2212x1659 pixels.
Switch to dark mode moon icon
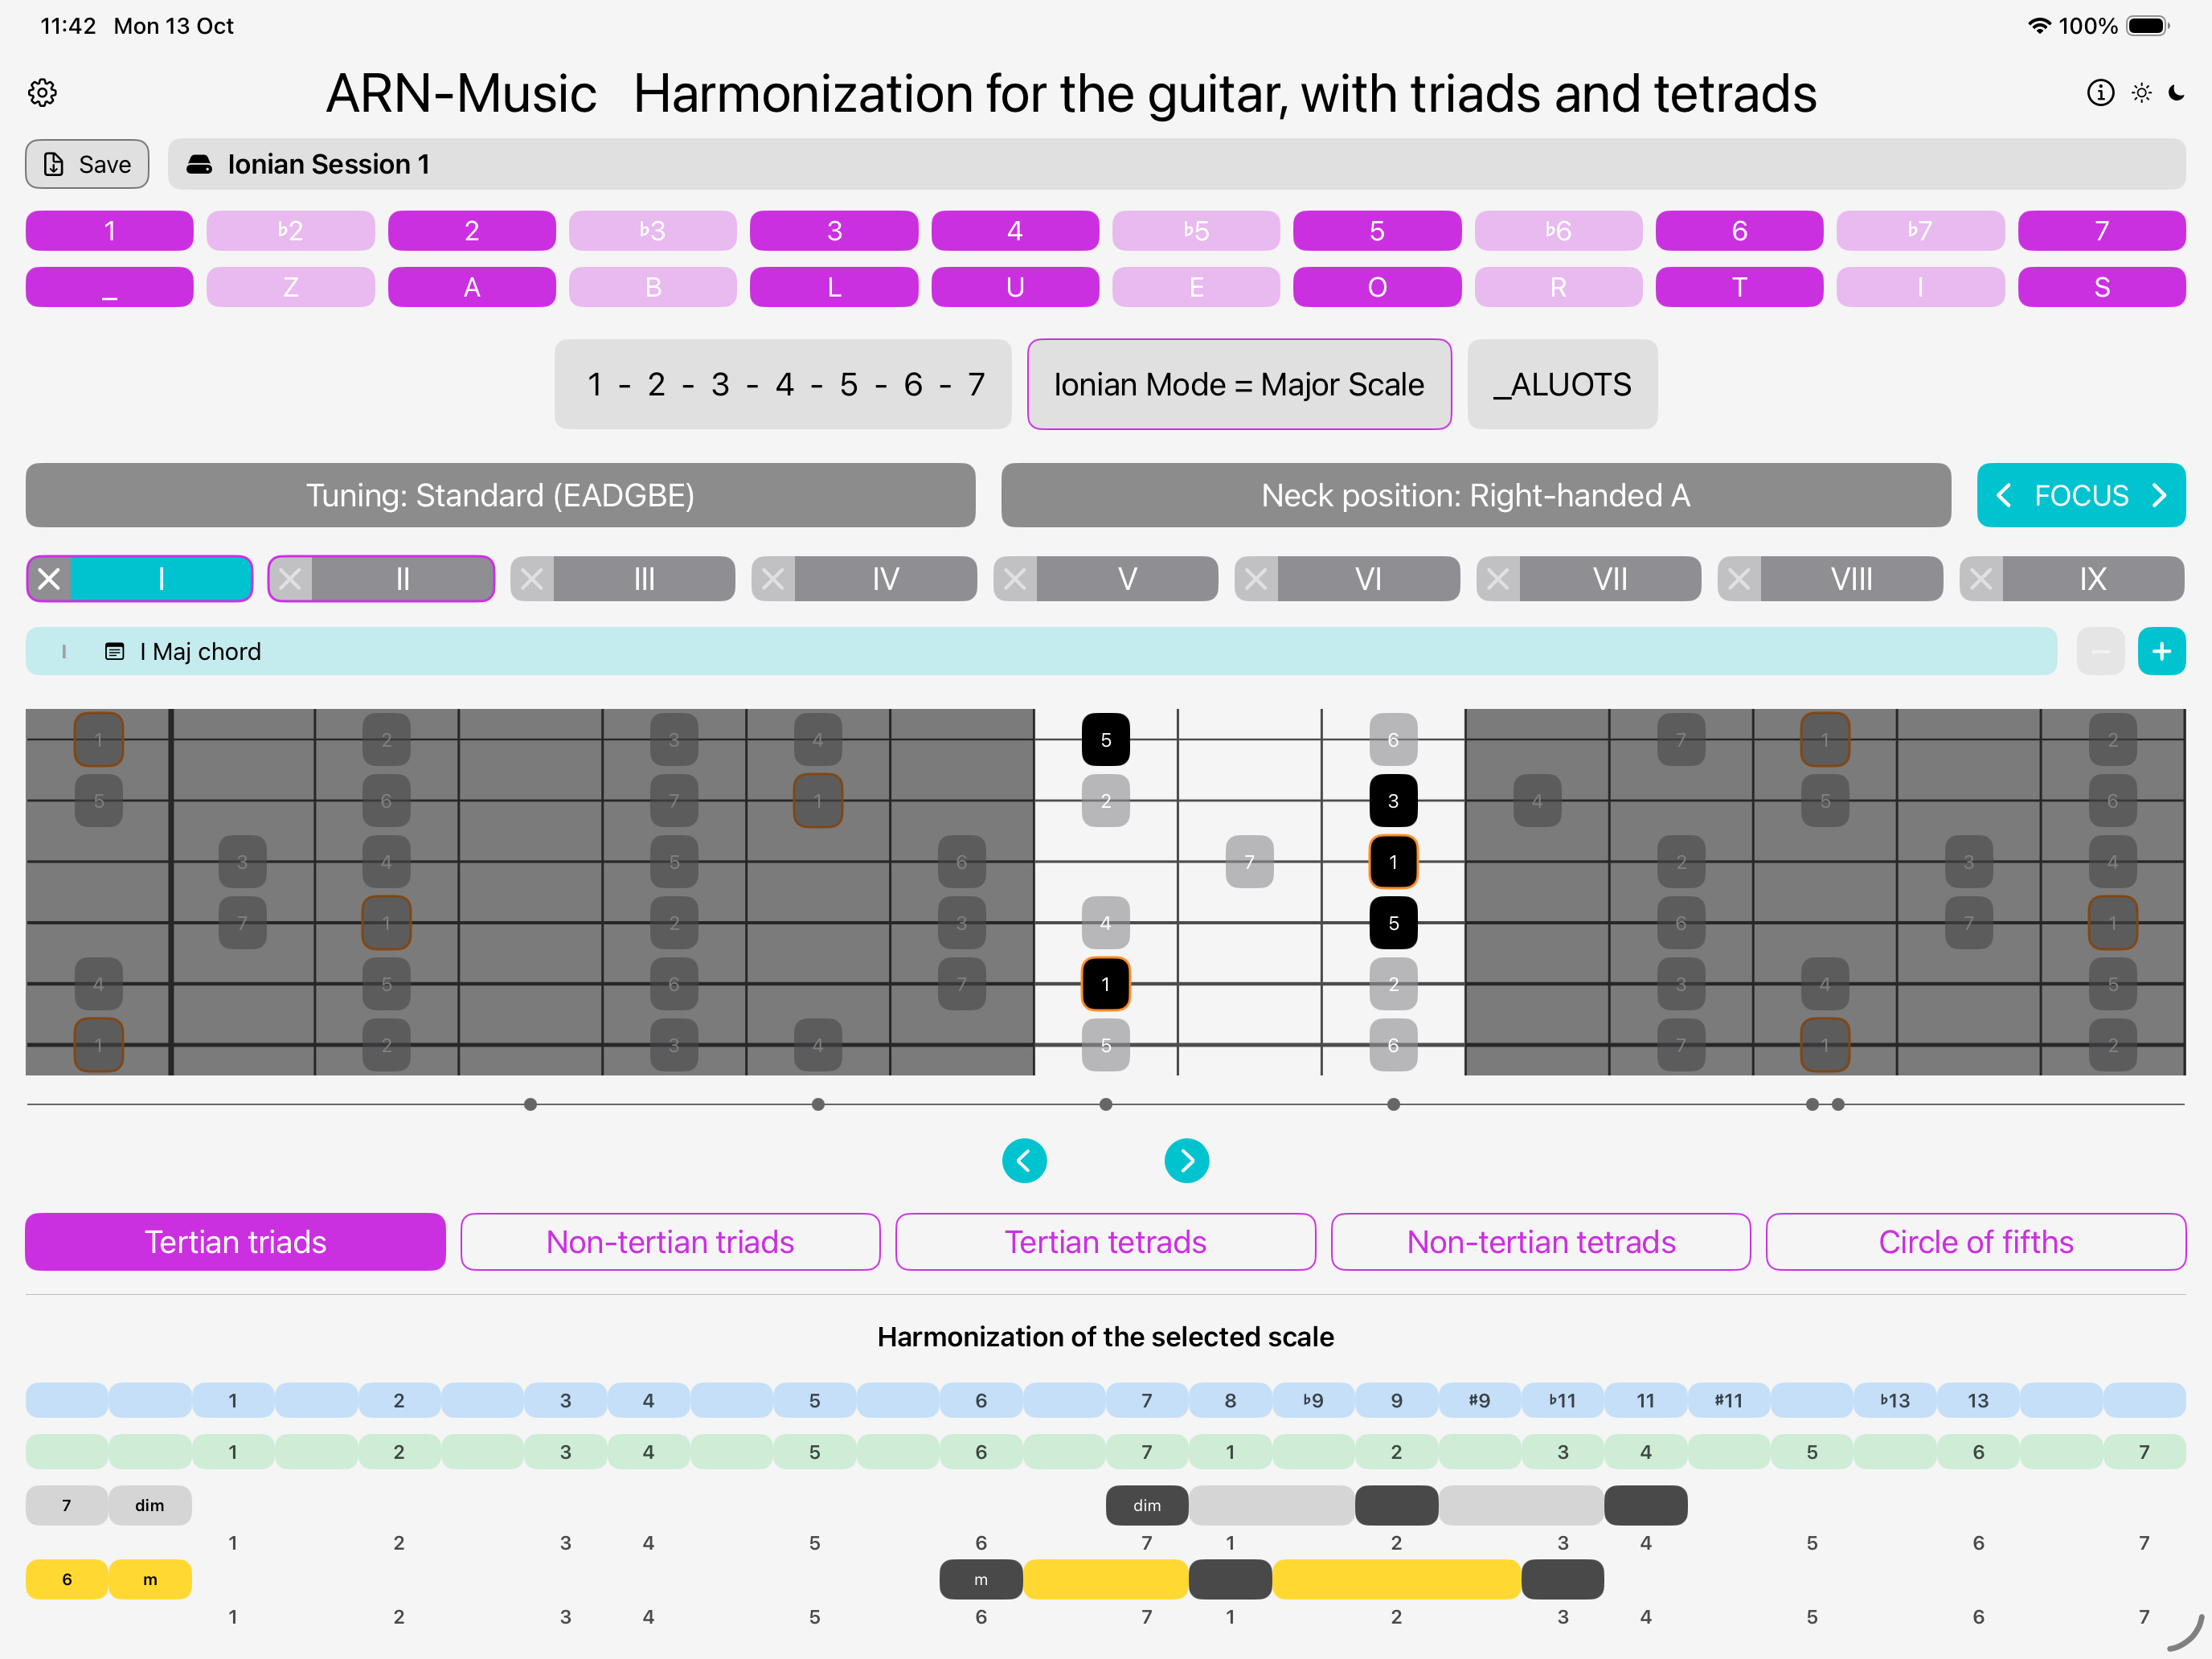pyautogui.click(x=2177, y=93)
